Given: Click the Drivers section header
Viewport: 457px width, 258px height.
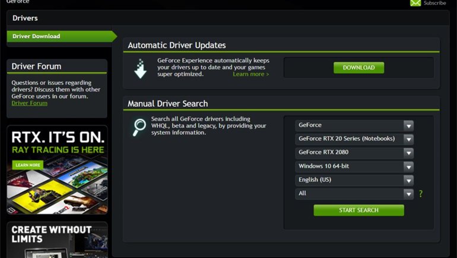Looking at the screenshot, I should (x=25, y=18).
